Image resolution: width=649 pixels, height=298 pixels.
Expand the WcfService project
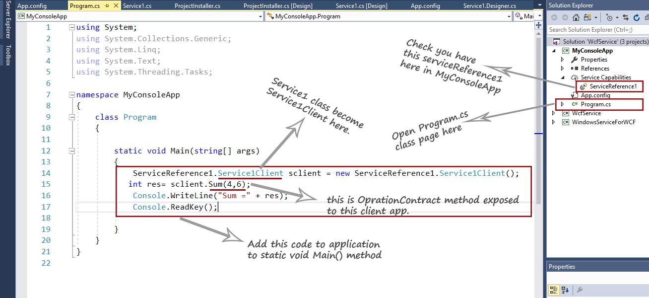coord(554,113)
